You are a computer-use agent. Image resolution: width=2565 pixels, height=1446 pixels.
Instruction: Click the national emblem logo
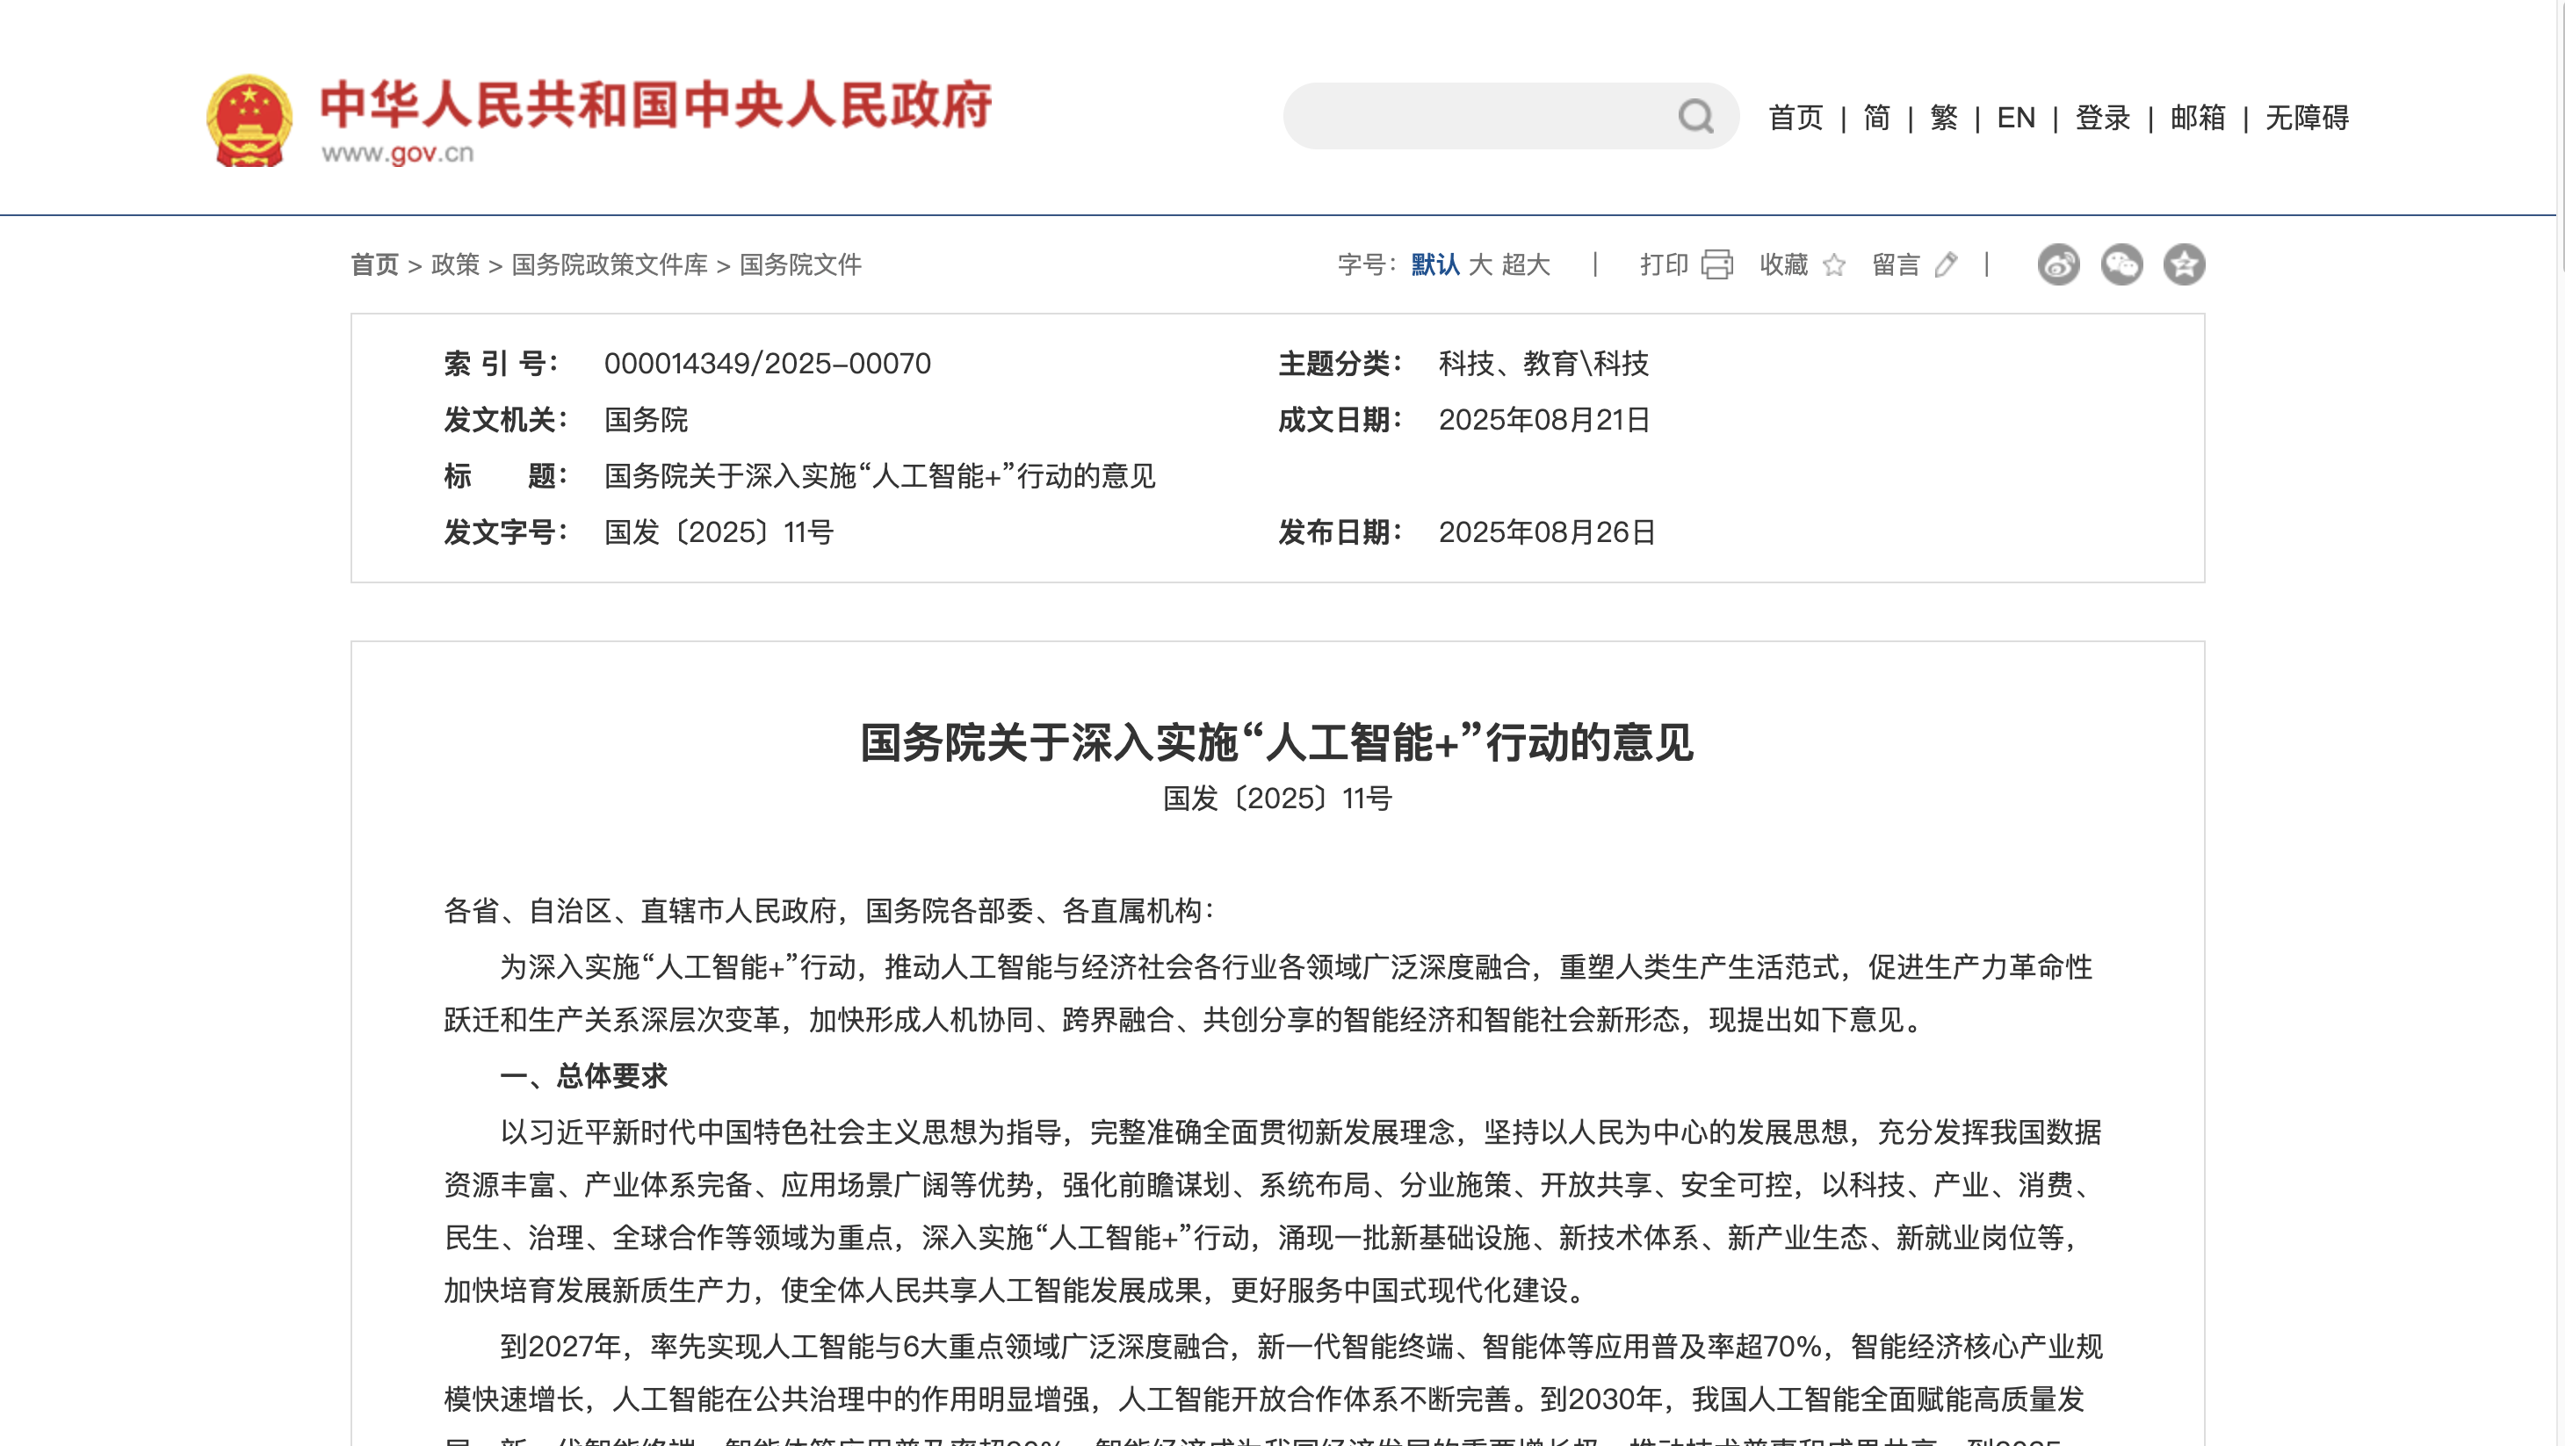249,120
